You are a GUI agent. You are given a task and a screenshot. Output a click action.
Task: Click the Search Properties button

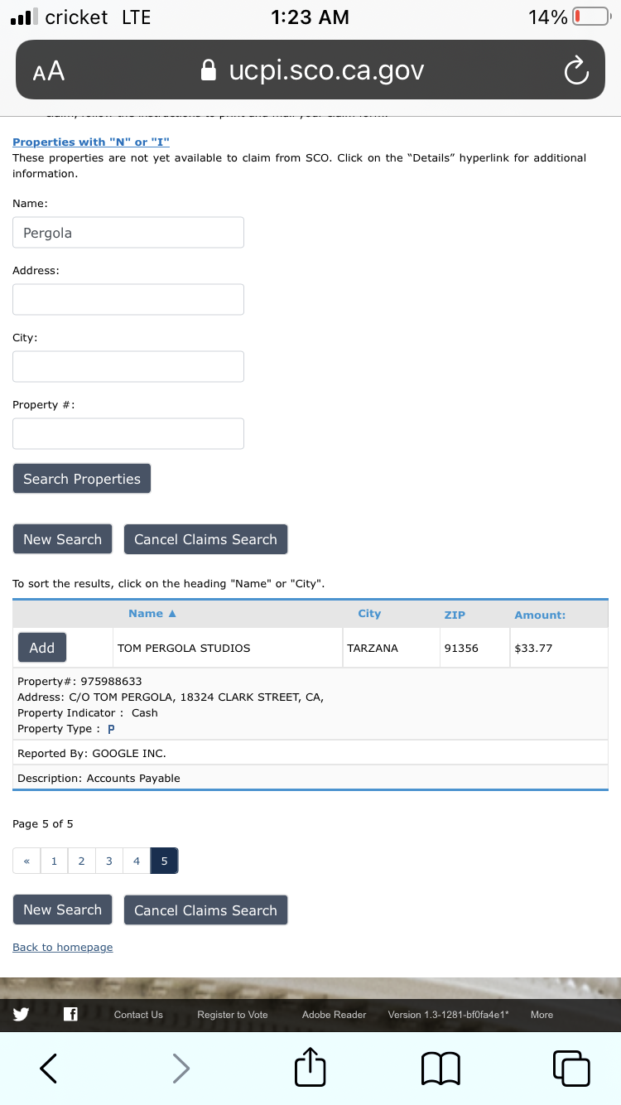[x=82, y=479]
